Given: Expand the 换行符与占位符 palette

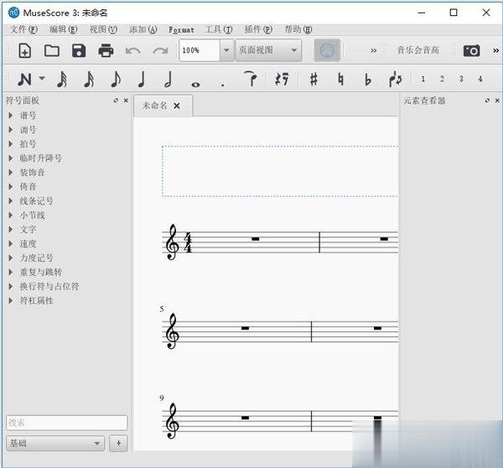Looking at the screenshot, I should [11, 286].
